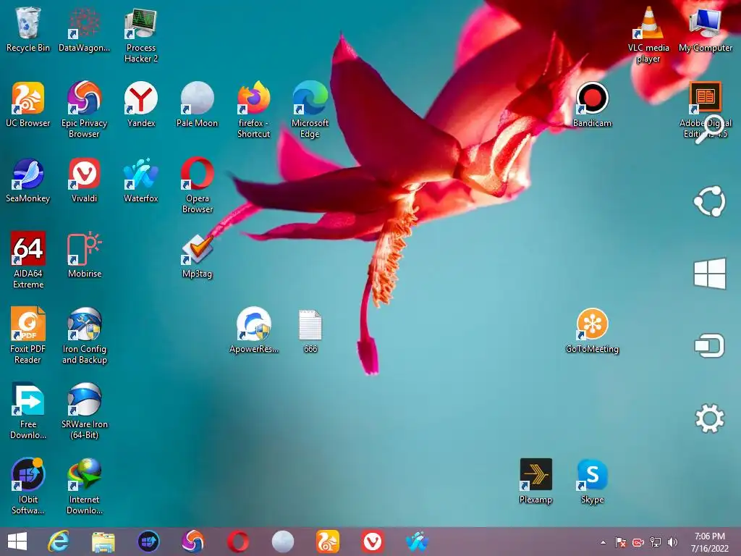Open Skype desktop shortcut
The width and height of the screenshot is (741, 556).
(x=592, y=481)
